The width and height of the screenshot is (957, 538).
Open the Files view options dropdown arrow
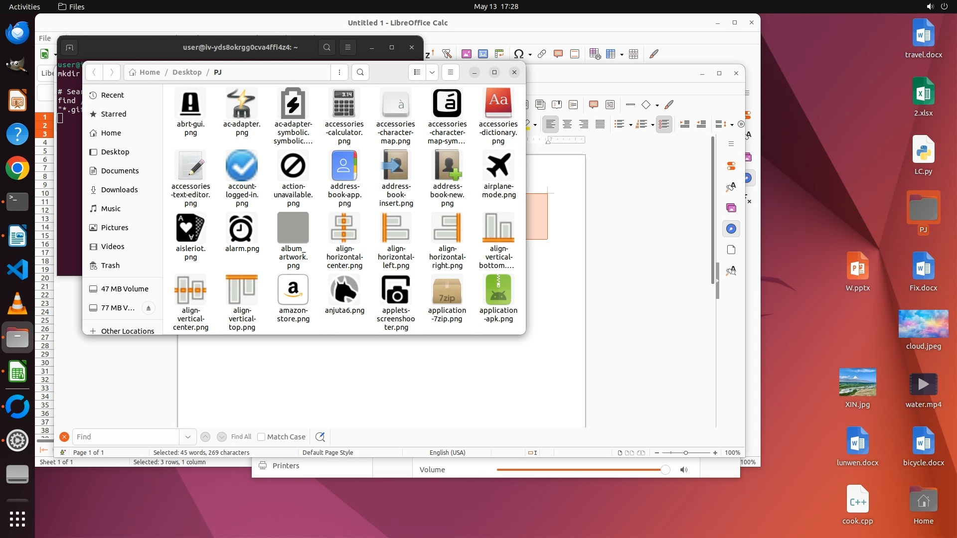pyautogui.click(x=432, y=72)
